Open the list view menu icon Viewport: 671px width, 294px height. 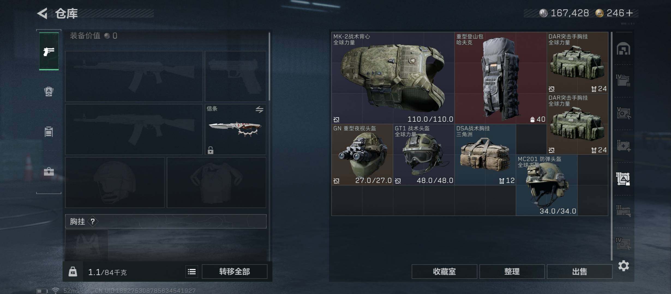click(192, 272)
